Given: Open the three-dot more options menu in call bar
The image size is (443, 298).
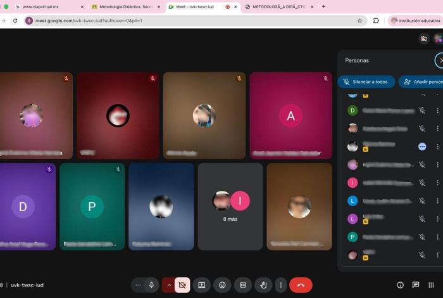Looking at the screenshot, I should click(x=281, y=285).
